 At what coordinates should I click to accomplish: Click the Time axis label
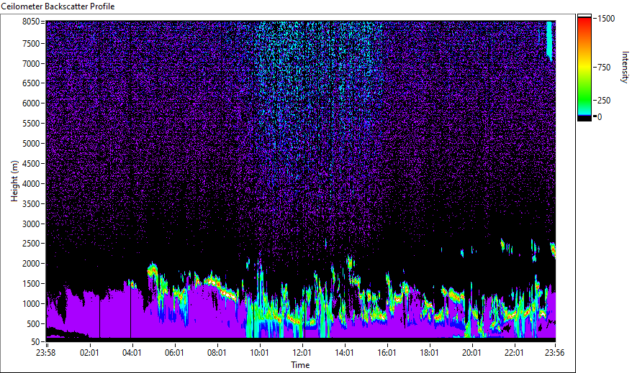[300, 365]
